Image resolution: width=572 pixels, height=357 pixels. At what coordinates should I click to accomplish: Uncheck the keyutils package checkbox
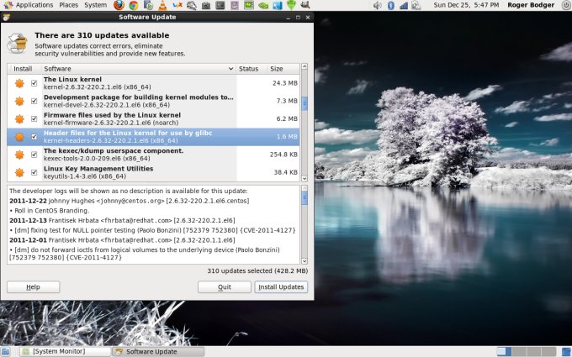coord(34,172)
